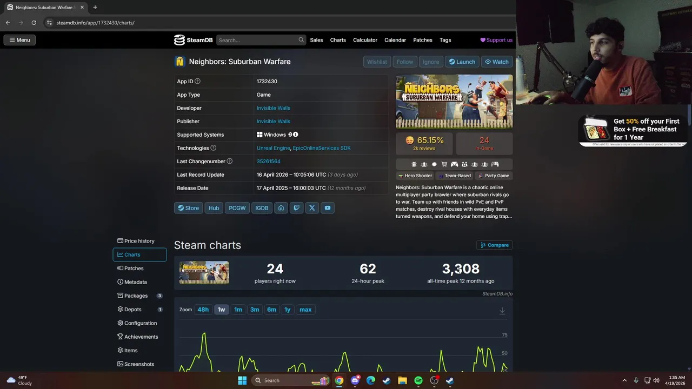Click the site info icon in address bar
692x389 pixels.
[49, 23]
